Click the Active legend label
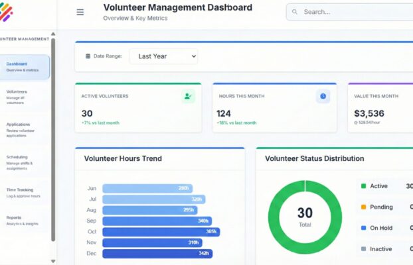 point(378,186)
